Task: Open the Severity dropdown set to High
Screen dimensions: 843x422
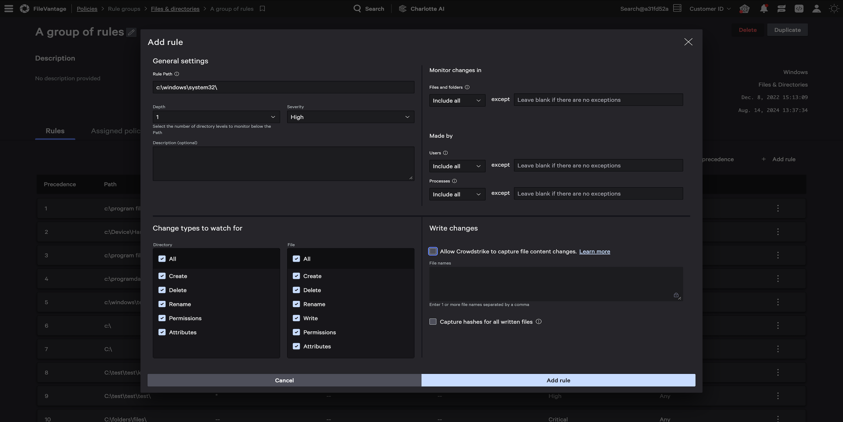Action: pyautogui.click(x=350, y=117)
